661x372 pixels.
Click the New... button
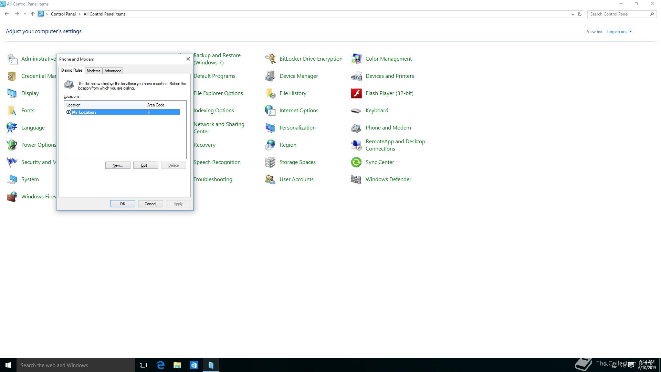pyautogui.click(x=118, y=165)
